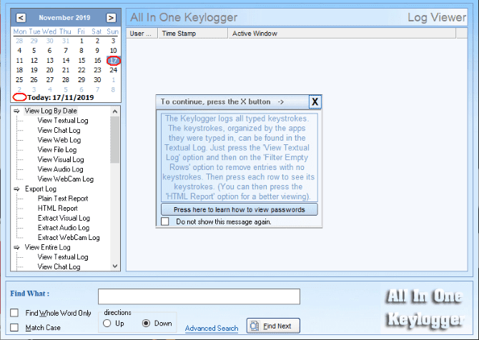The width and height of the screenshot is (479, 340).
Task: Open the View Visual Log item
Action: [61, 159]
